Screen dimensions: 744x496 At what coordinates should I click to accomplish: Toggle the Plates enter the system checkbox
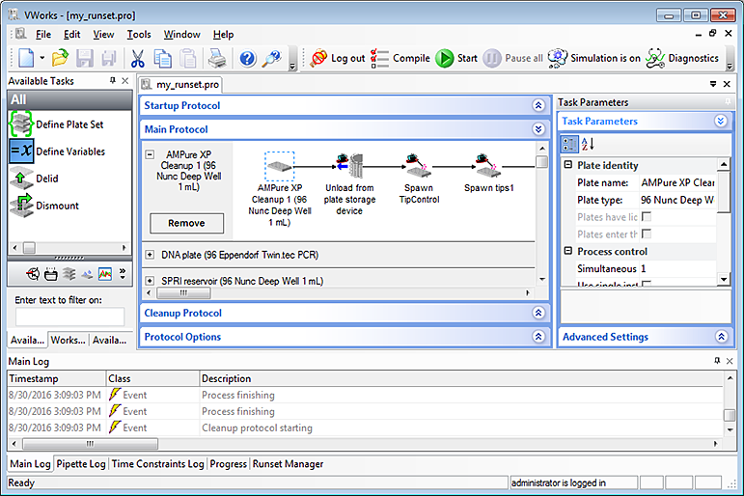coord(646,234)
